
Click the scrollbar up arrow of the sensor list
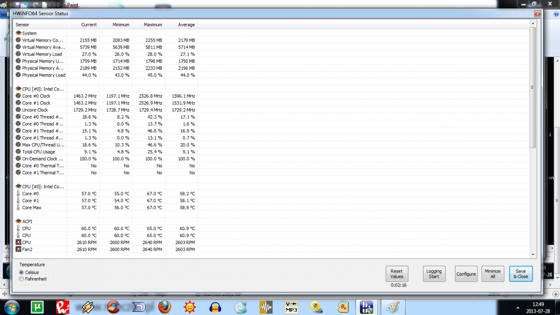pos(533,24)
